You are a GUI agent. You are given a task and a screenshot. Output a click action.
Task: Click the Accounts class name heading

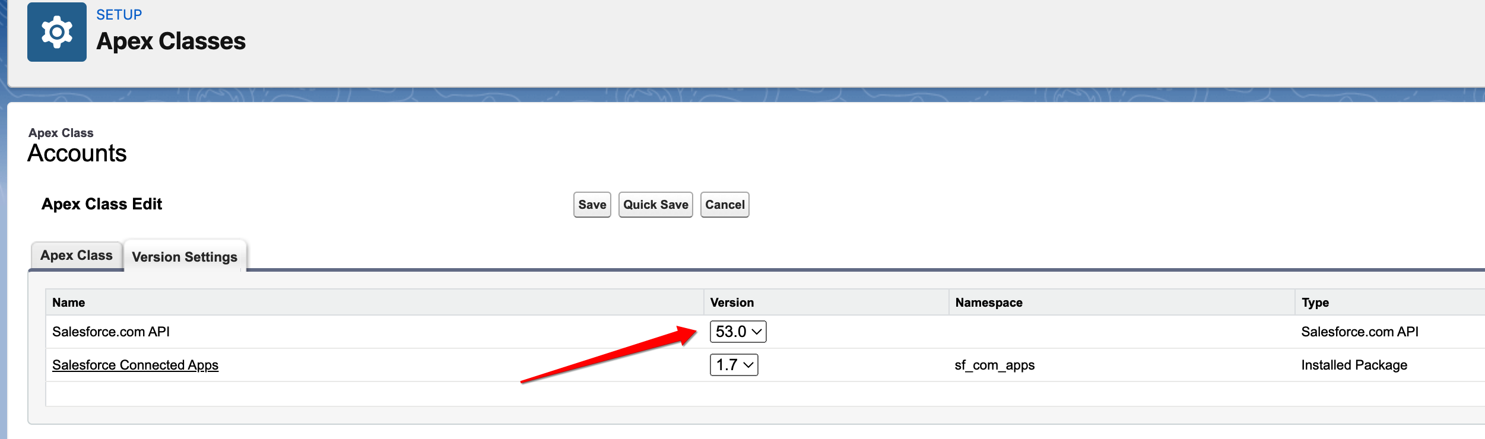click(77, 153)
